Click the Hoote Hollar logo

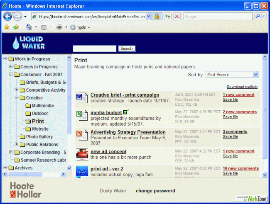[26, 190]
